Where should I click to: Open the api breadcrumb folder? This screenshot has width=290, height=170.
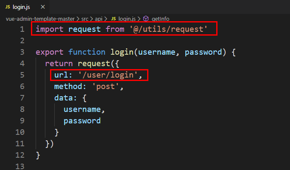[x=99, y=19]
